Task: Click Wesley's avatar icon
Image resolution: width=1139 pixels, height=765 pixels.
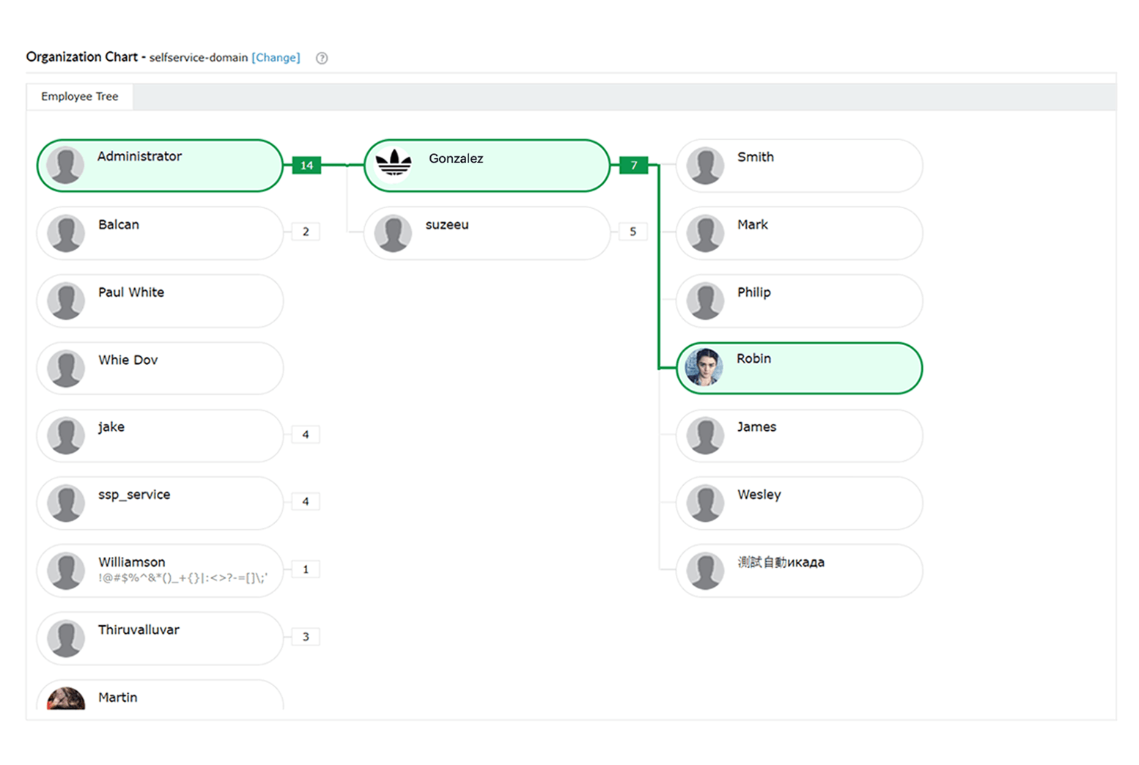Action: pyautogui.click(x=706, y=503)
